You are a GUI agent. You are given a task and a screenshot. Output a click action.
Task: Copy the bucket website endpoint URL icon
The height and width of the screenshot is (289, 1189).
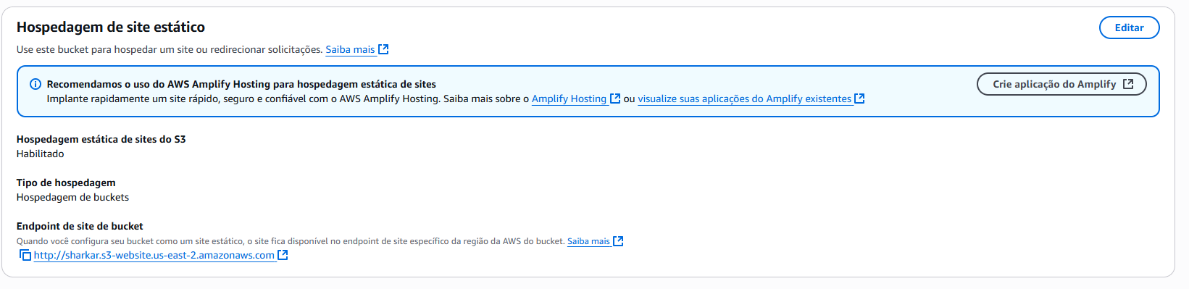[x=25, y=255]
